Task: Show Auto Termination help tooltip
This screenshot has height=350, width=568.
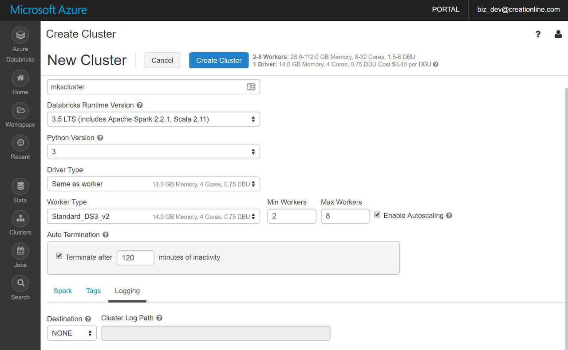Action: [x=106, y=235]
